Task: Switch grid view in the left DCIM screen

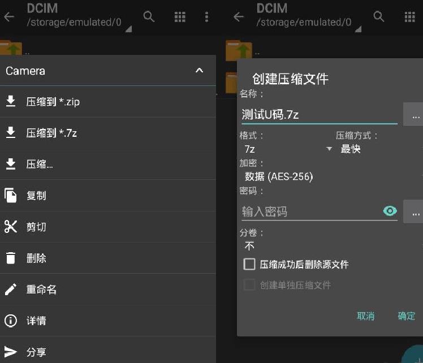Action: click(180, 17)
